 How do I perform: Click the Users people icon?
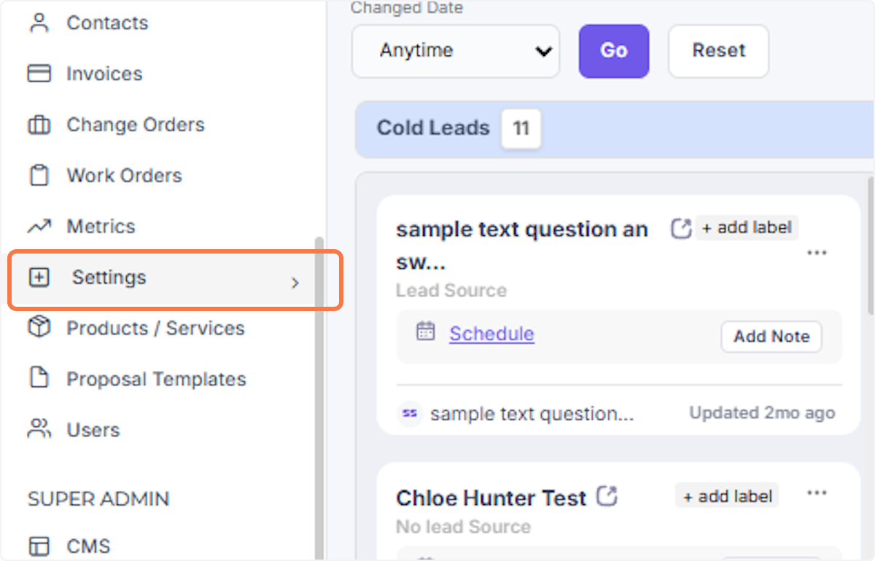pyautogui.click(x=39, y=429)
